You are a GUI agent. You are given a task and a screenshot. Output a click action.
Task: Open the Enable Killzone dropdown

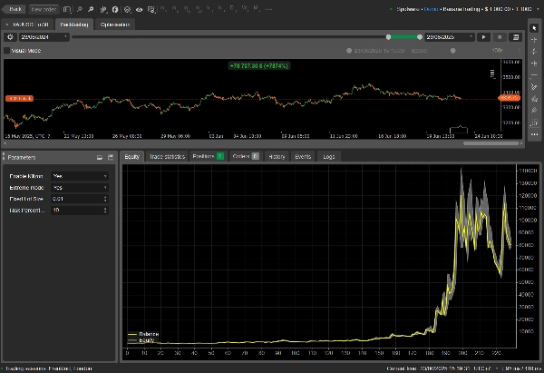(80, 174)
